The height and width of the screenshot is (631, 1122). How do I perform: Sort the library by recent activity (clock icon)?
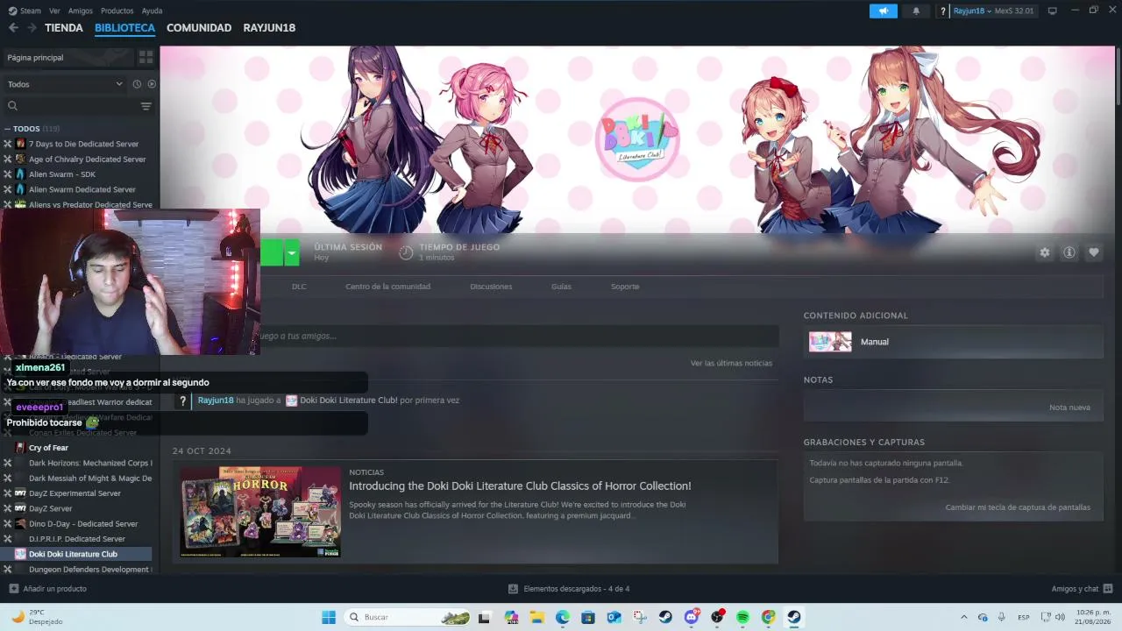point(137,84)
